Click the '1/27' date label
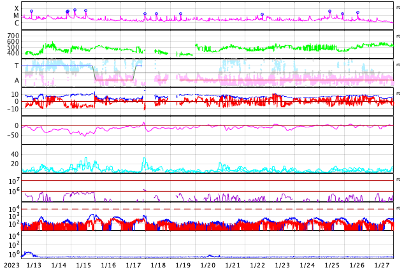Viewport: 404px width, 270px height. click(382, 266)
